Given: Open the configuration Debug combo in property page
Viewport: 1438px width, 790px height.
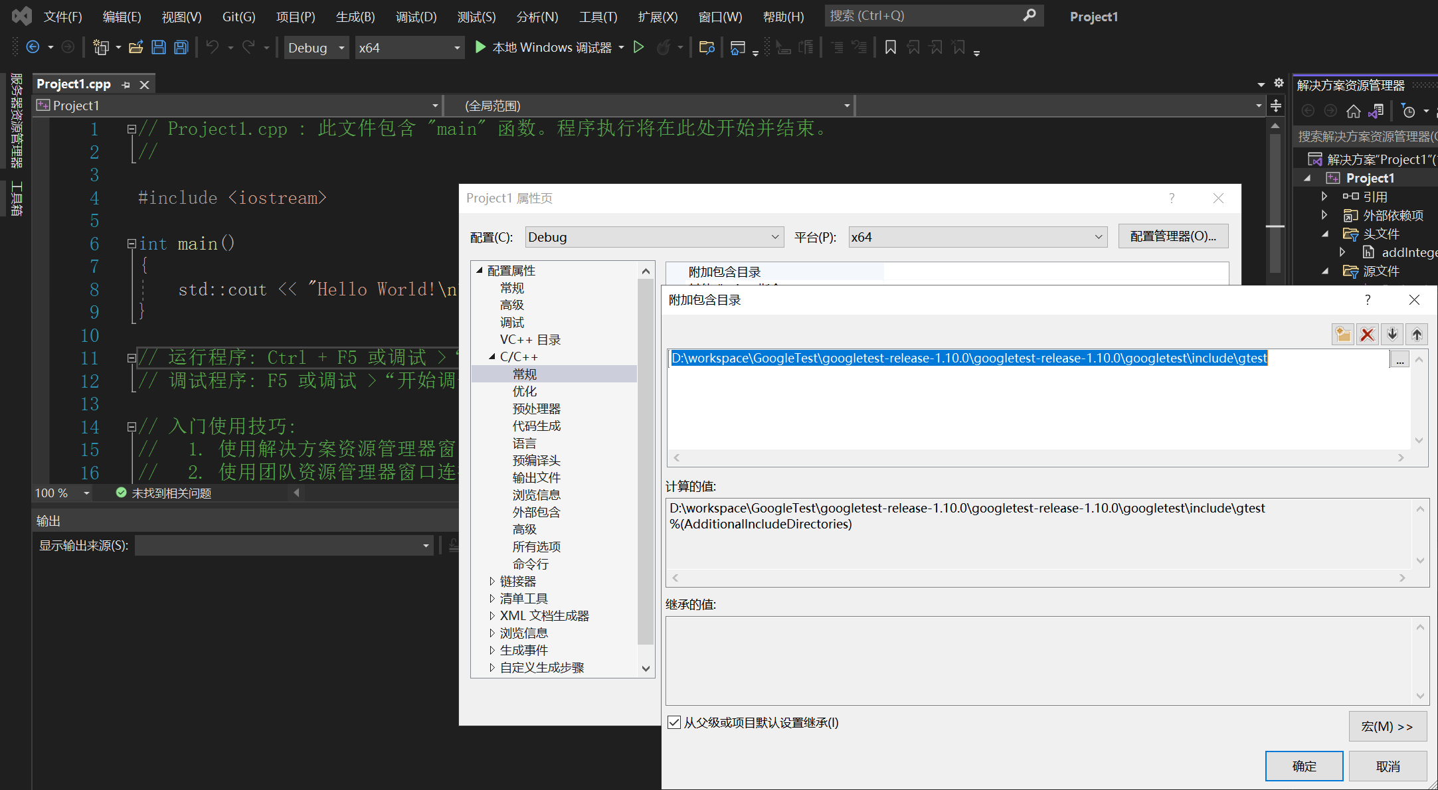Looking at the screenshot, I should (x=655, y=237).
